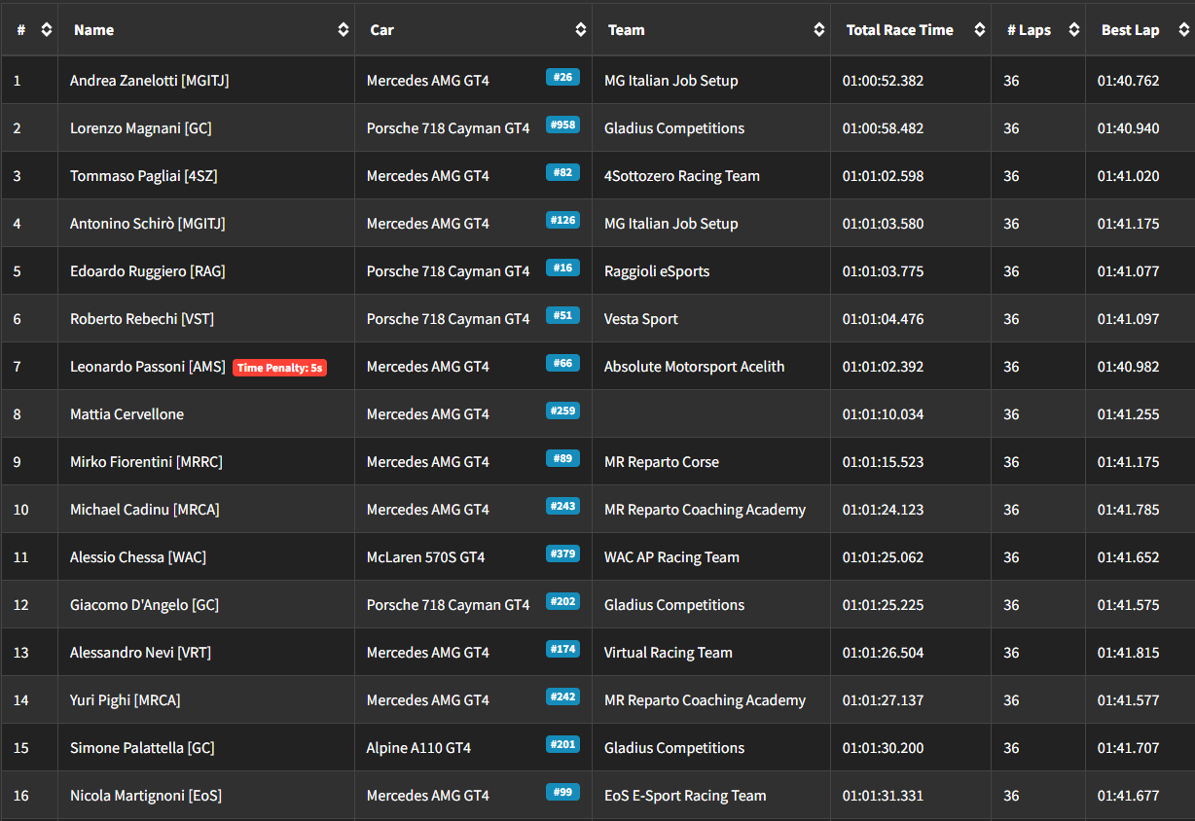The image size is (1195, 821).
Task: Click the Time Penalty: 5s red badge
Action: [280, 368]
